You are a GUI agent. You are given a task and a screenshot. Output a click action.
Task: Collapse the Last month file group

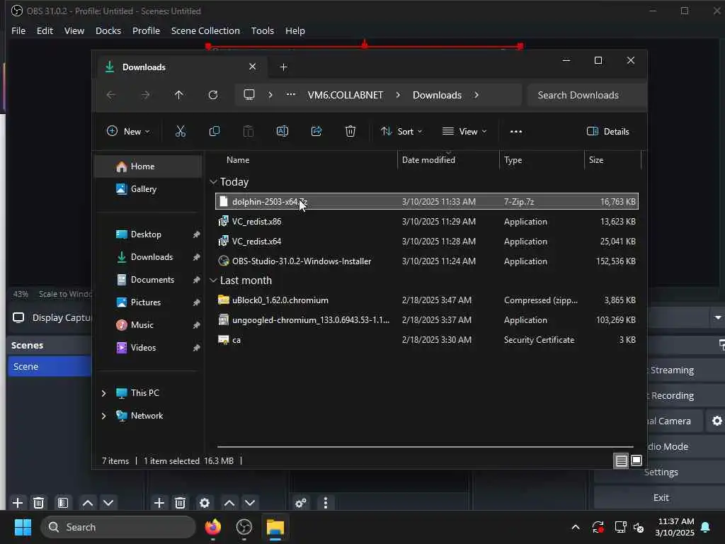point(213,280)
